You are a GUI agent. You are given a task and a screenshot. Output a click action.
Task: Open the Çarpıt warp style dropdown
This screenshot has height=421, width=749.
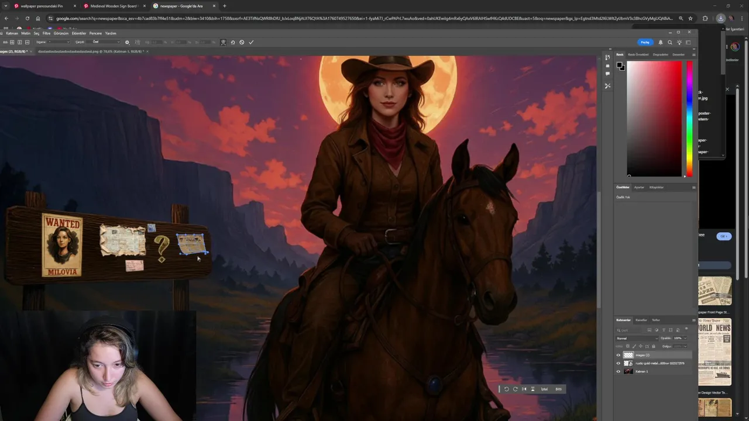pos(104,42)
